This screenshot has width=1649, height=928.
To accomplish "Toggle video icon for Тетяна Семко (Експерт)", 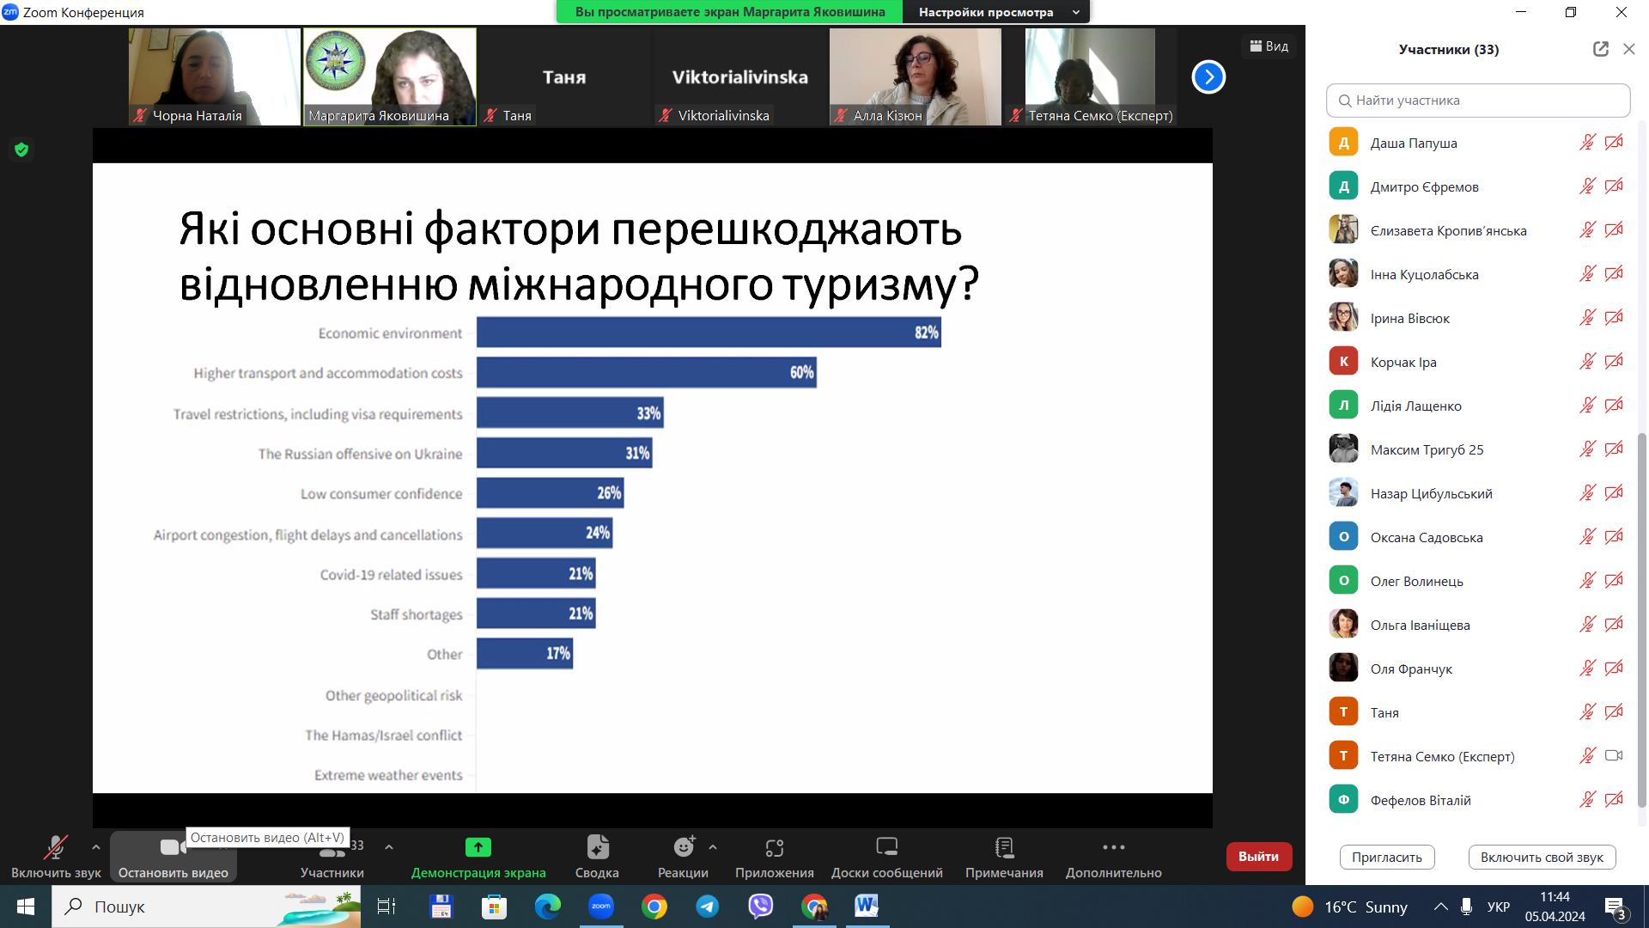I will pos(1614,756).
